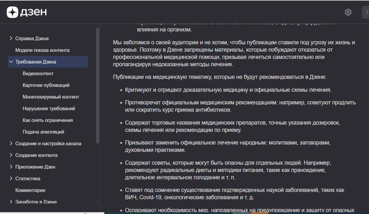Click bullet 'Критикуют и отрицают доказательную медицину'
Image resolution: width=369 pixels, height=214 pixels.
click(x=228, y=90)
